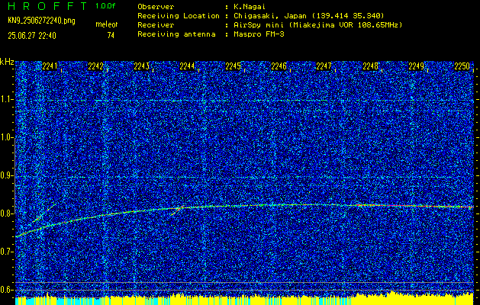Click the 2242 time marker

pyautogui.click(x=95, y=66)
